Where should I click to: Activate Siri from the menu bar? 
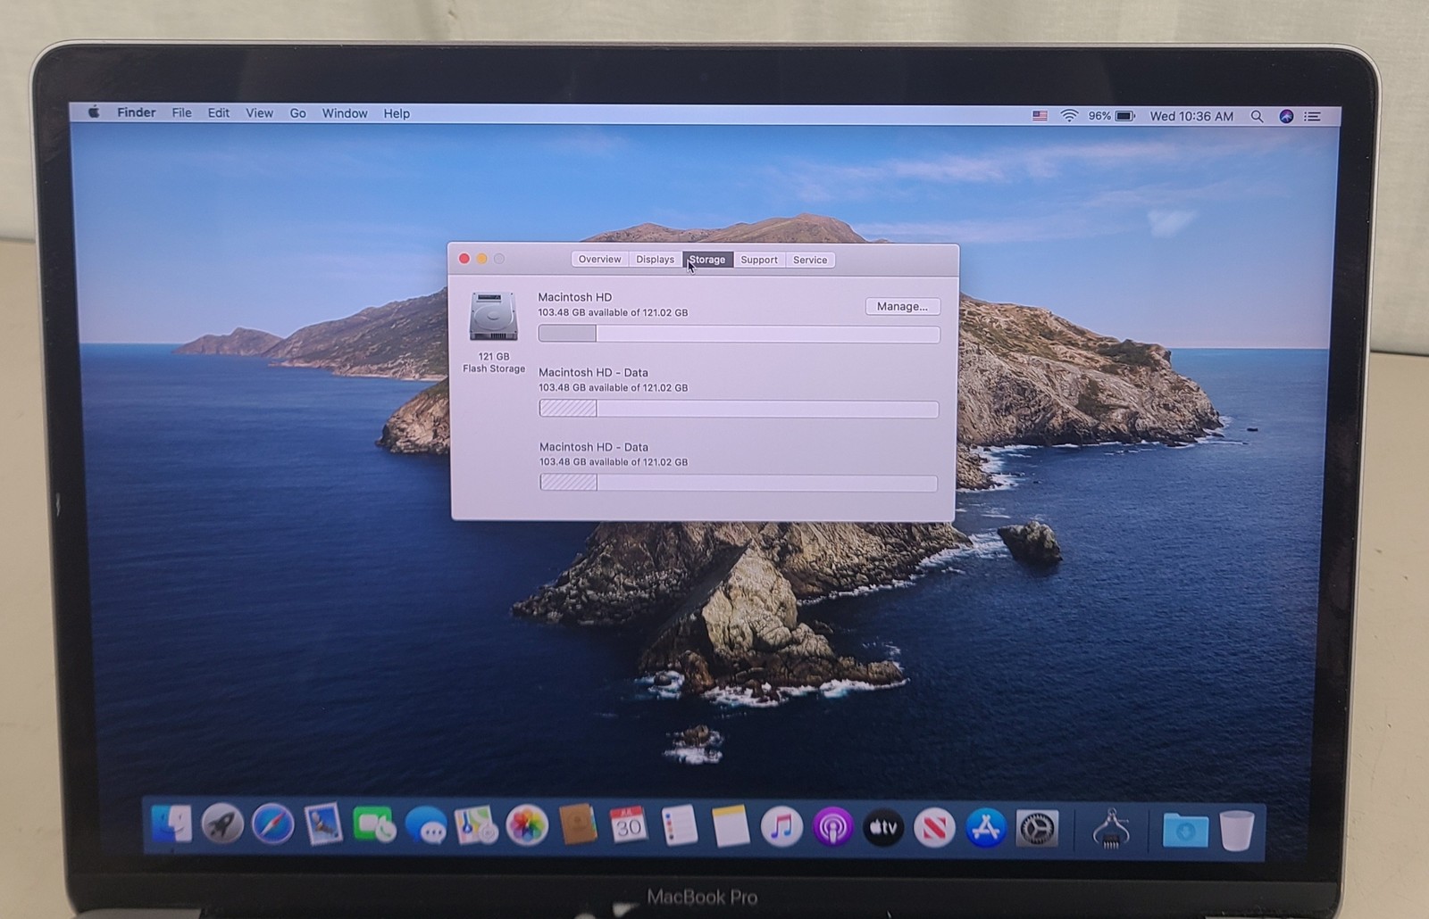point(1286,116)
